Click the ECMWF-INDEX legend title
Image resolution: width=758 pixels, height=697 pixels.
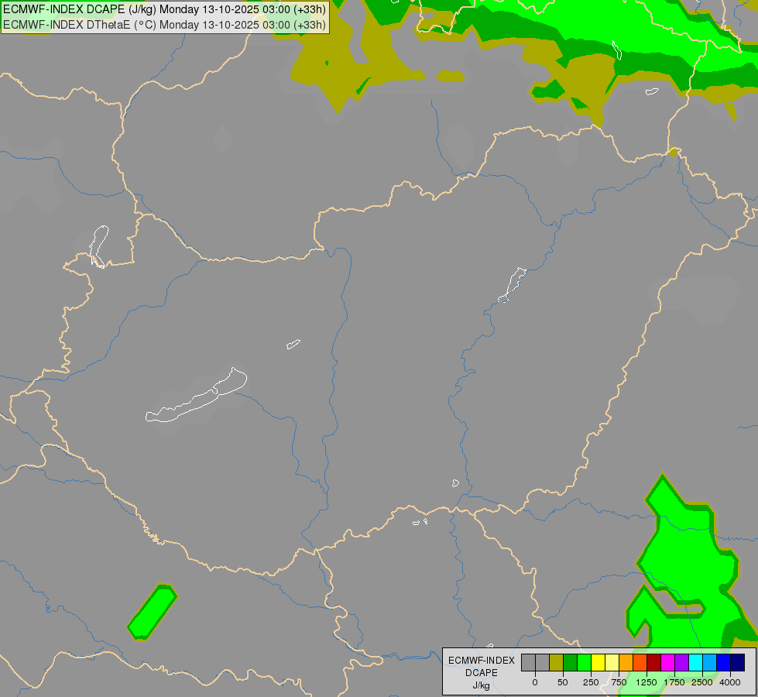(x=482, y=661)
